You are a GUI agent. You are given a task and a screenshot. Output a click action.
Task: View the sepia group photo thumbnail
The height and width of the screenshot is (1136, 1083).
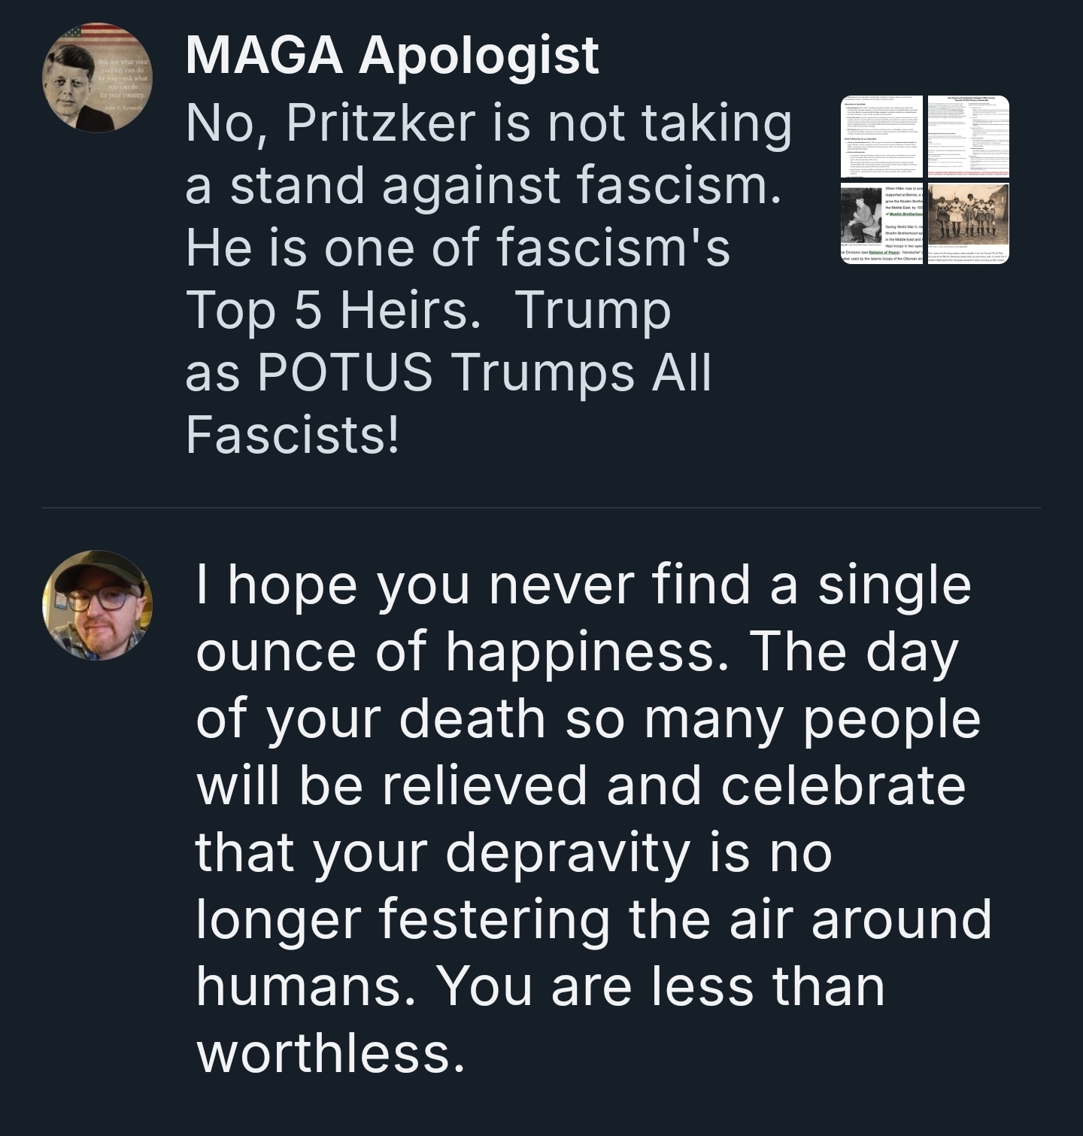(967, 223)
